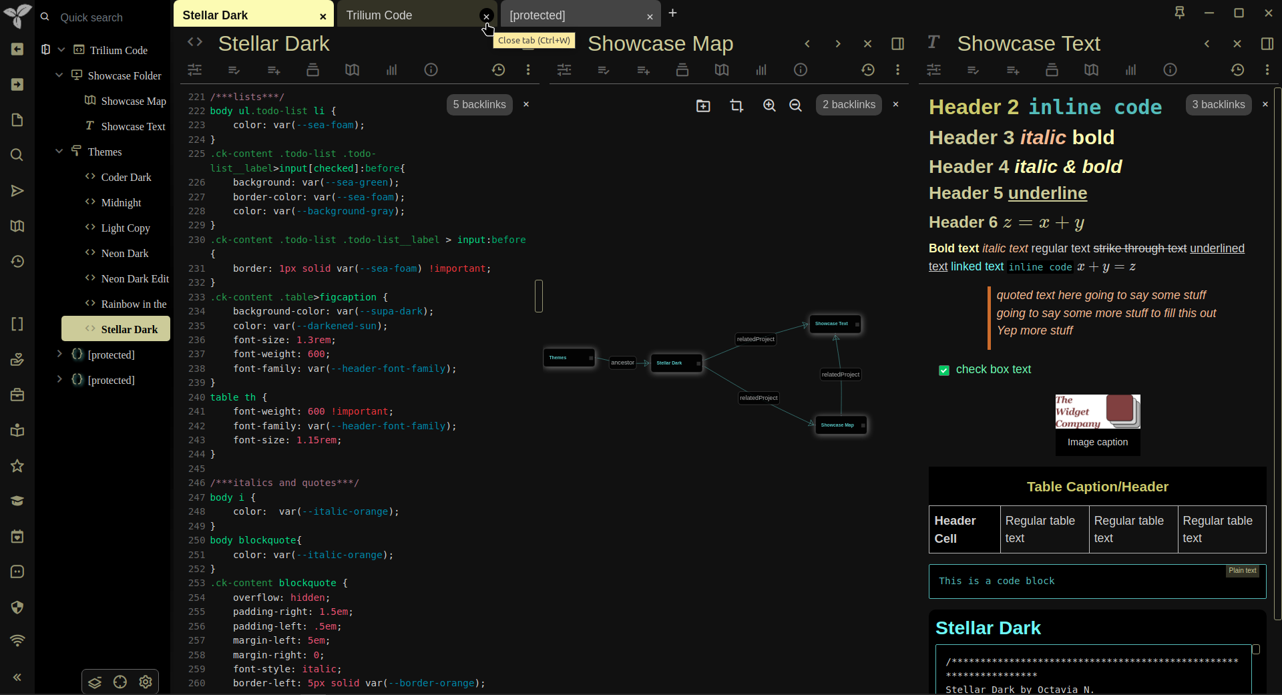Open tree settings gear below note tree
1282x695 pixels.
[146, 682]
